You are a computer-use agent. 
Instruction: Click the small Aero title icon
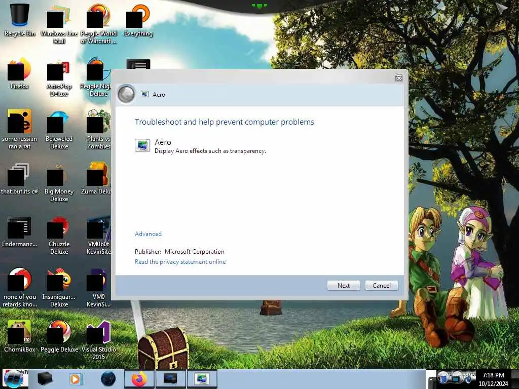(144, 94)
